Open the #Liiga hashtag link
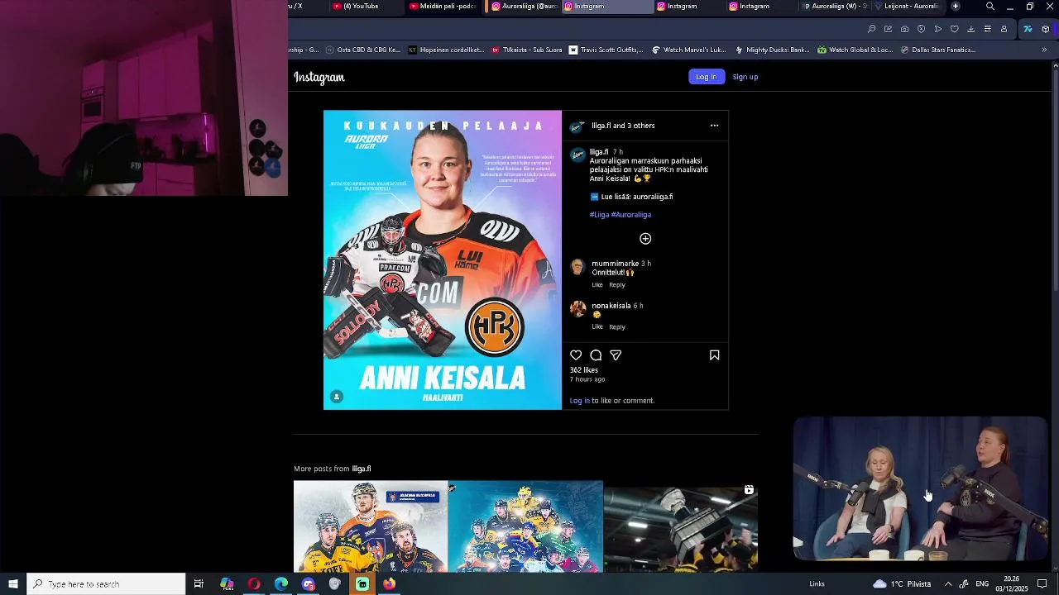This screenshot has height=595, width=1059. tap(599, 215)
